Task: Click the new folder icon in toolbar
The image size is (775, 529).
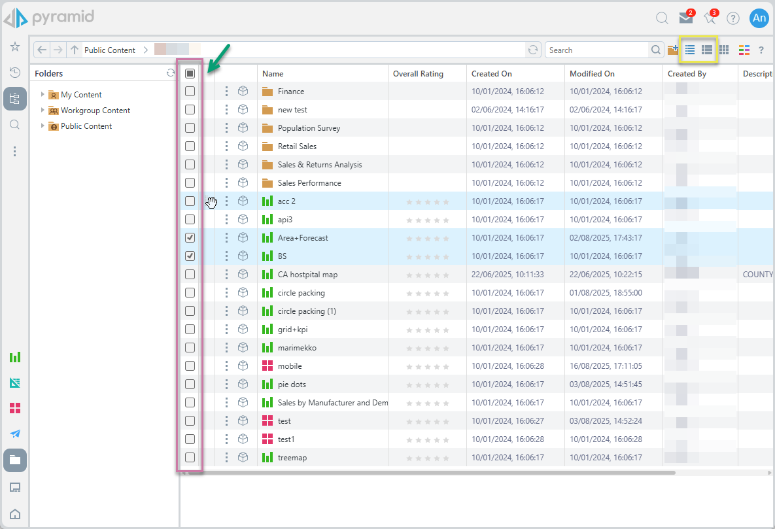Action: pyautogui.click(x=673, y=50)
